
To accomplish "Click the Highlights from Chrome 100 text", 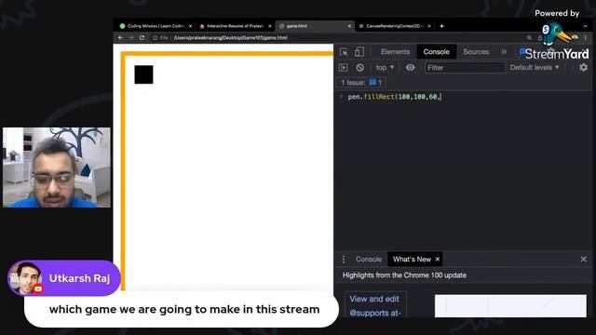I will click(x=404, y=275).
